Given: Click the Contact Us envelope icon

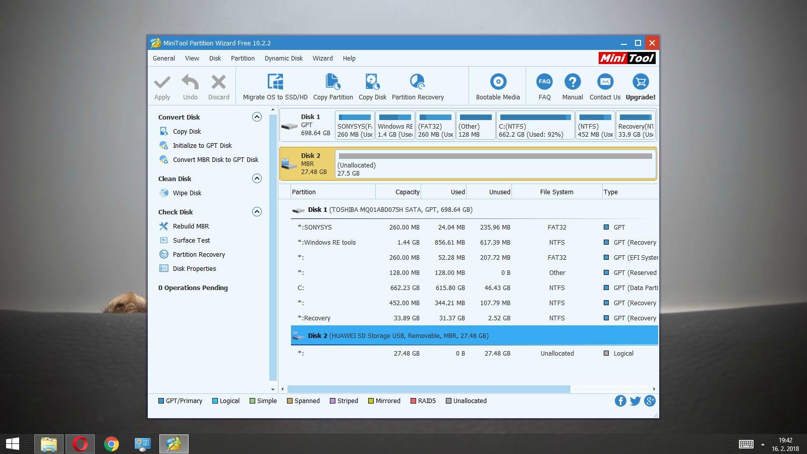Looking at the screenshot, I should [605, 82].
